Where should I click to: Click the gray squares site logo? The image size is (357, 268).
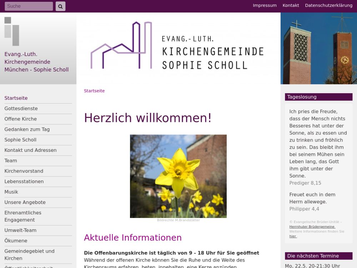pos(12,31)
